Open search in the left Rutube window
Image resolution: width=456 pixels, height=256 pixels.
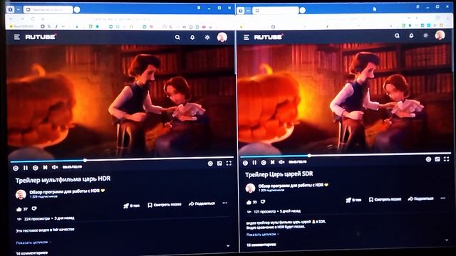pos(177,37)
